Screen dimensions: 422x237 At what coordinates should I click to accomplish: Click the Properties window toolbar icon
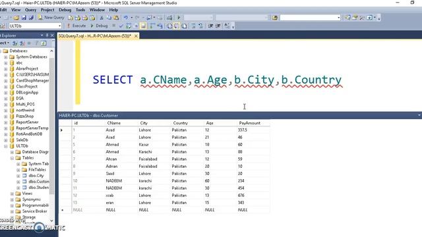[x=355, y=18]
